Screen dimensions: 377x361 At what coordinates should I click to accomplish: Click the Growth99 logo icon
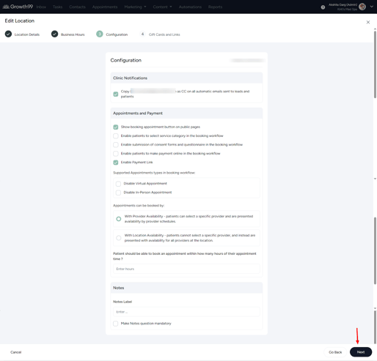pos(6,7)
